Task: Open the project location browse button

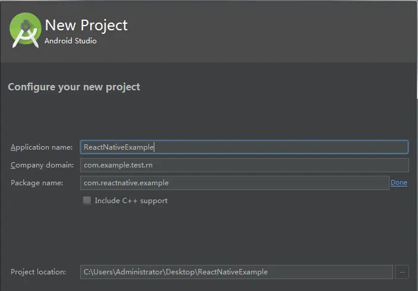Action: tap(402, 272)
